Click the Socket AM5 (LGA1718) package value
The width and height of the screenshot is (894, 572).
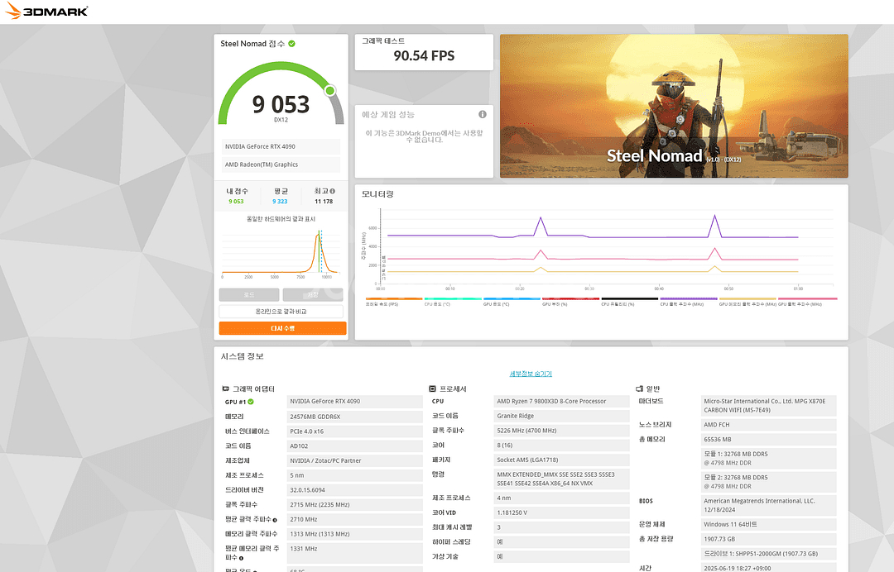(561, 460)
